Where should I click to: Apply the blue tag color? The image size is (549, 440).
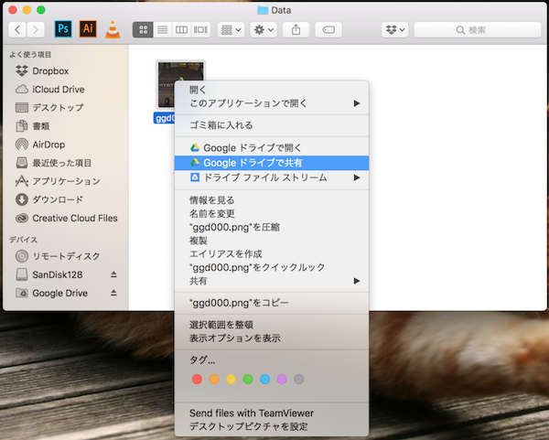[x=265, y=379]
